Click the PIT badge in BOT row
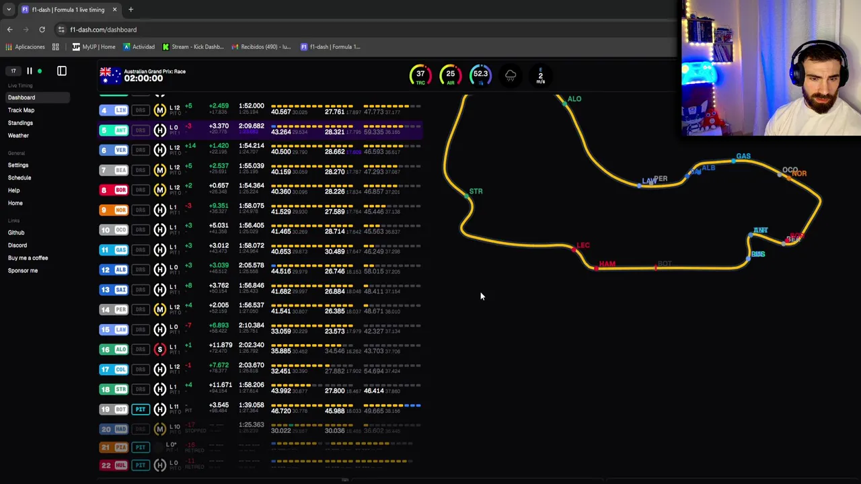 (x=140, y=409)
